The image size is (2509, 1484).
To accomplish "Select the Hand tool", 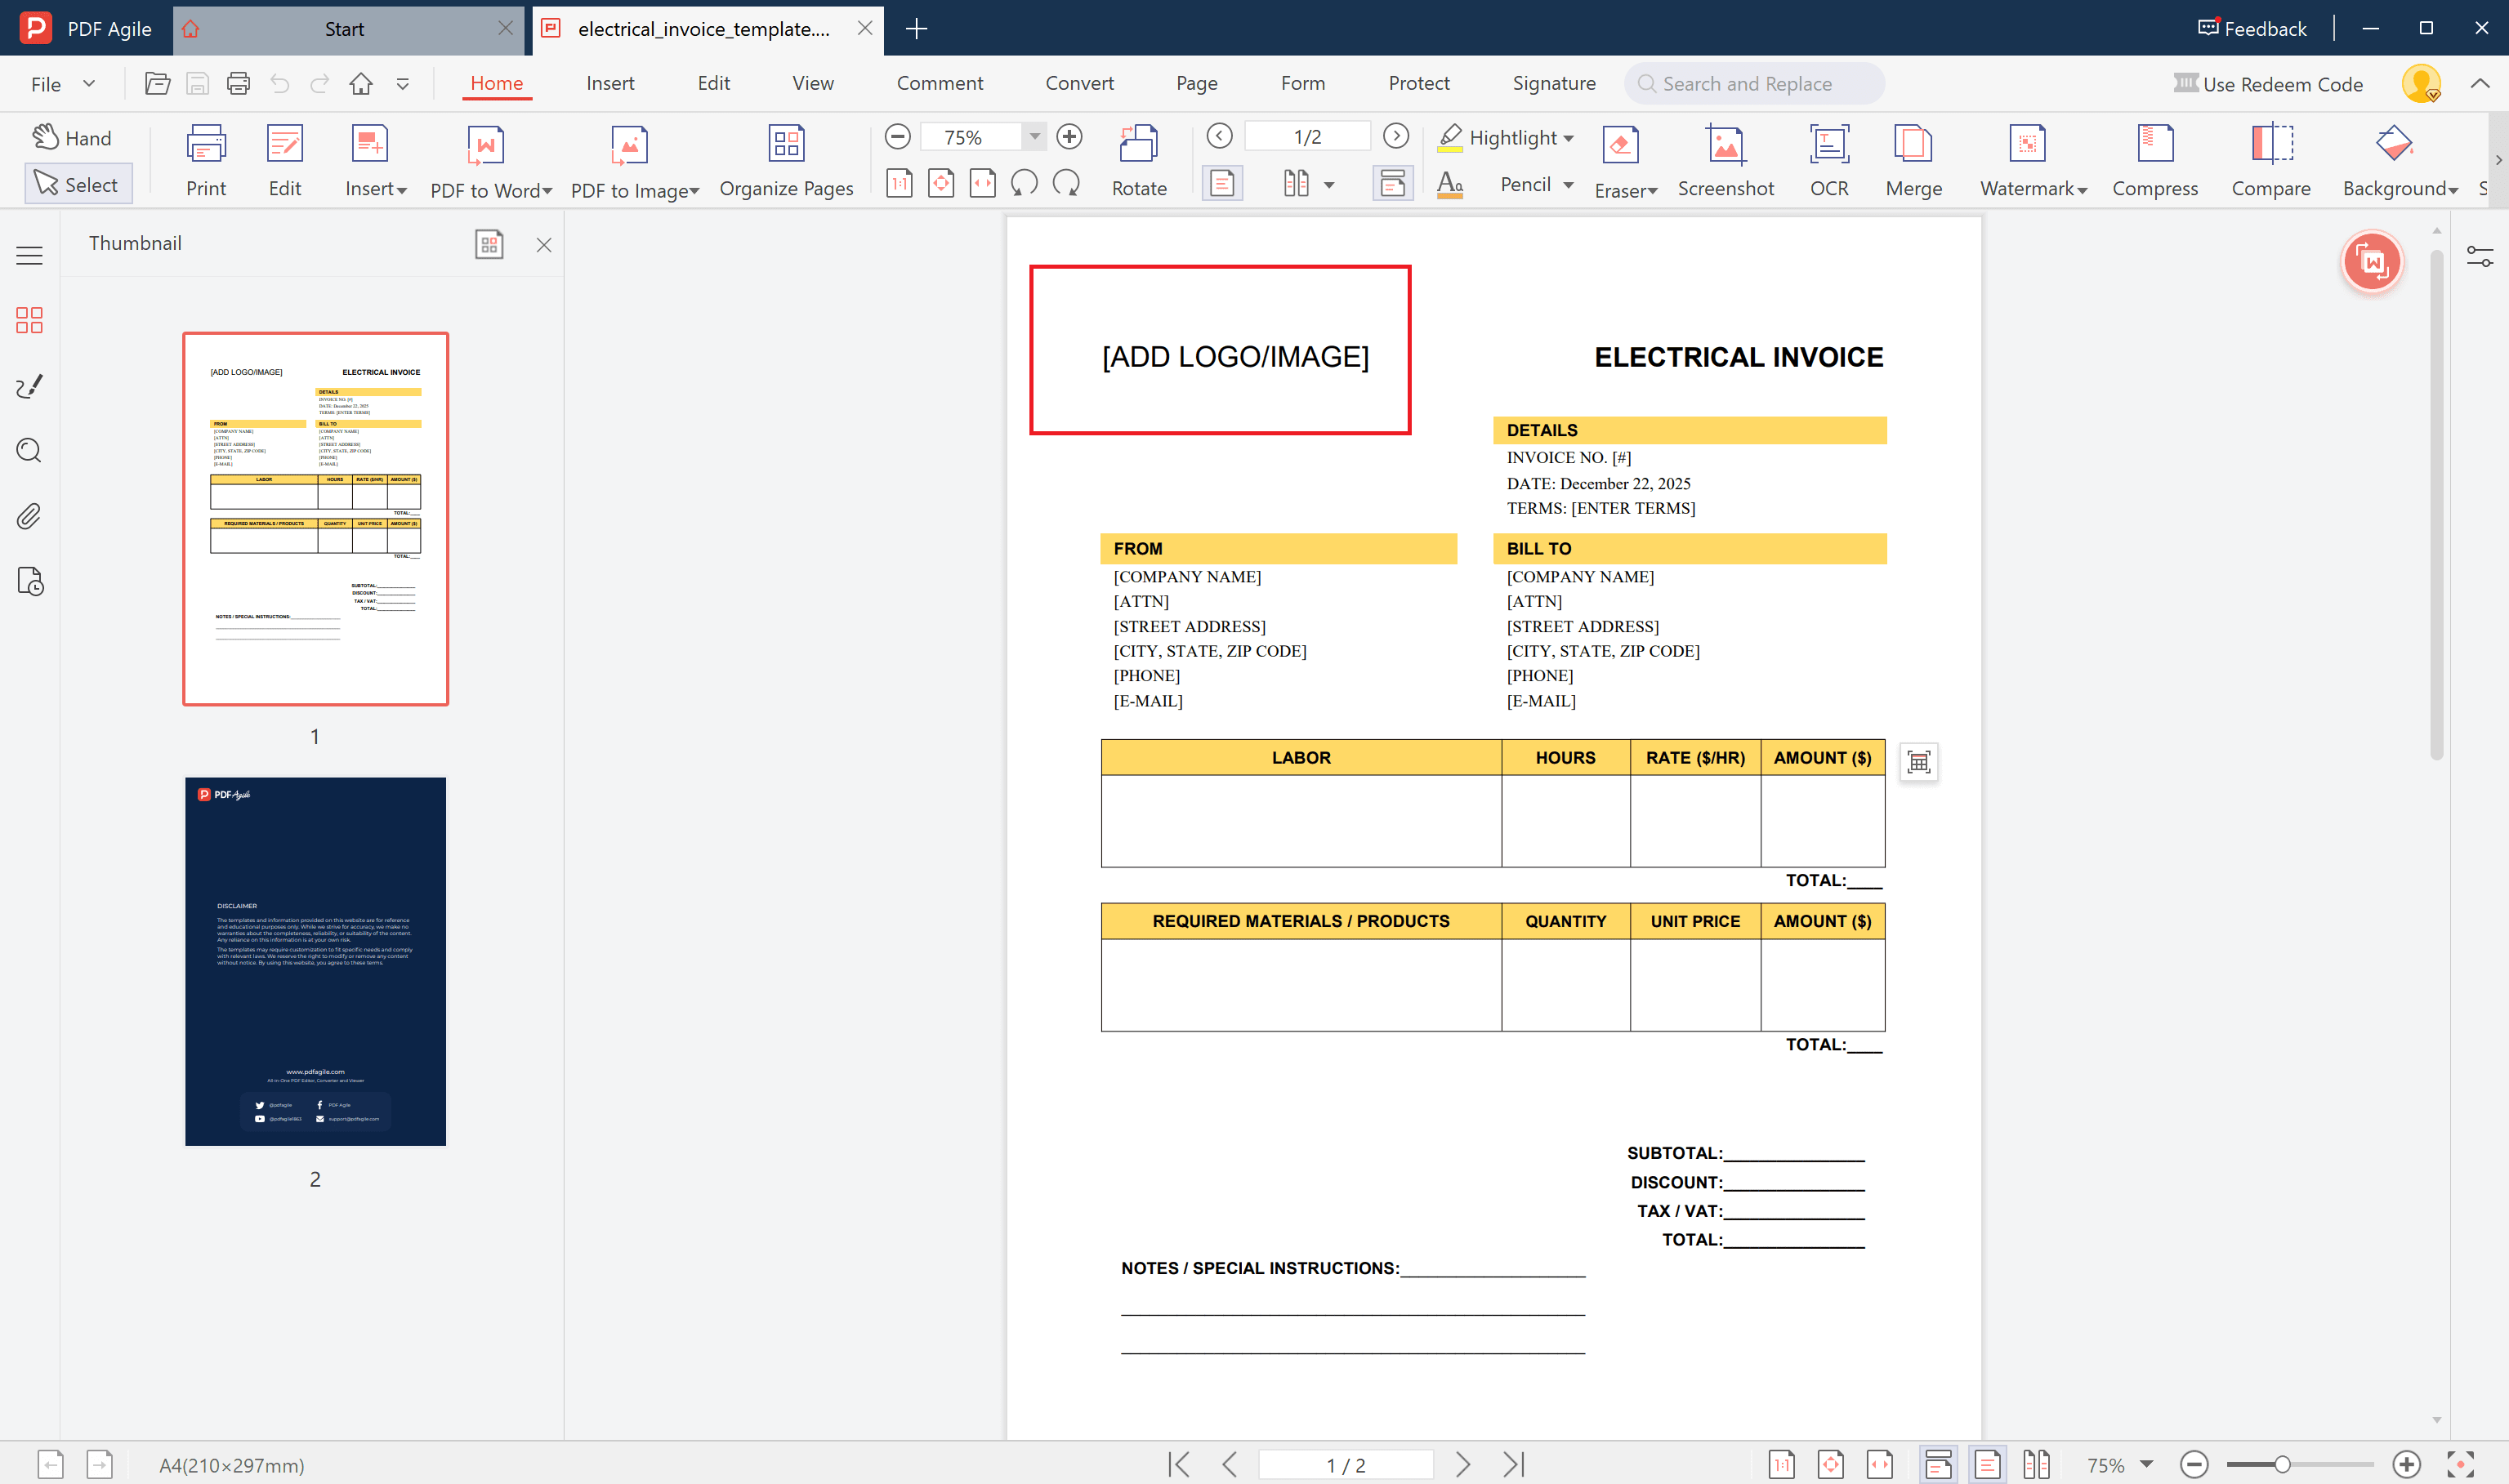I will pyautogui.click(x=72, y=137).
